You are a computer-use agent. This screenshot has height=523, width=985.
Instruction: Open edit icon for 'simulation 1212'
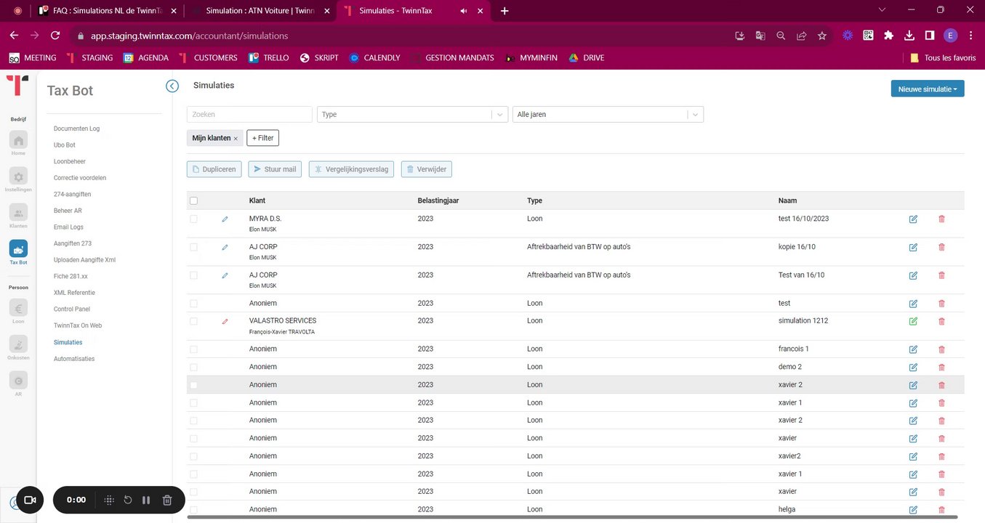coord(913,321)
